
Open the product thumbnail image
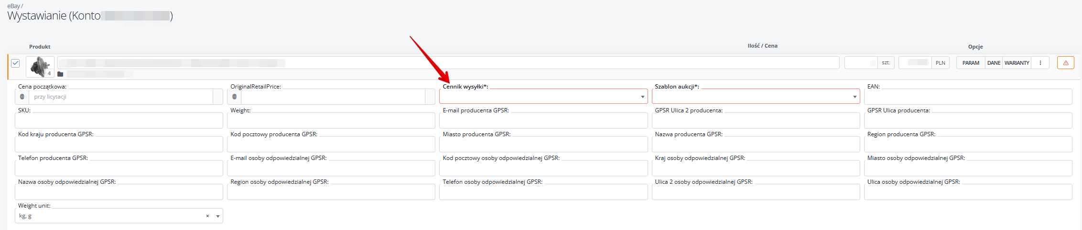tap(40, 66)
